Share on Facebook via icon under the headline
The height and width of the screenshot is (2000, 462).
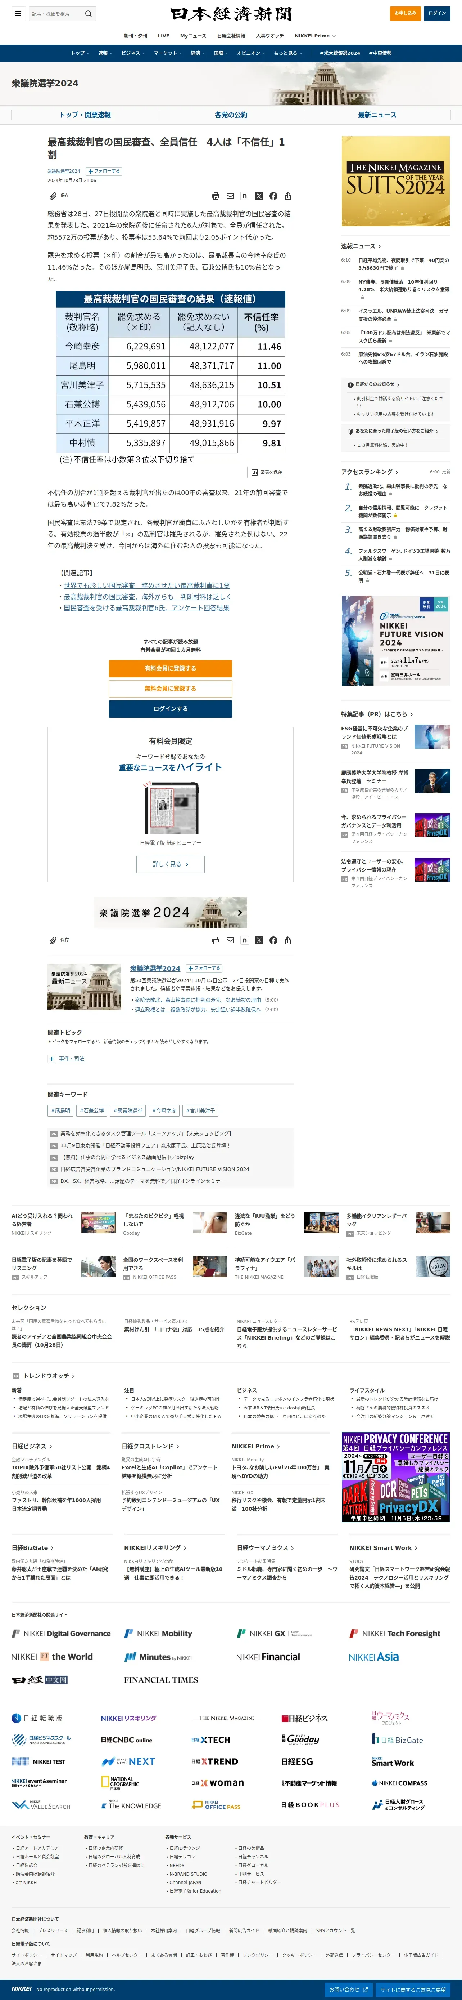273,196
